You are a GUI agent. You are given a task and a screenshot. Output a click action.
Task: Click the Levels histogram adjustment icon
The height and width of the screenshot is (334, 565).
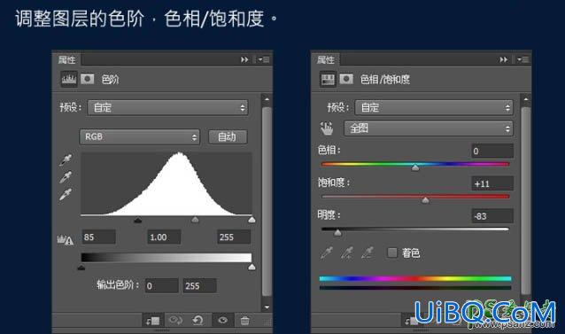click(68, 79)
